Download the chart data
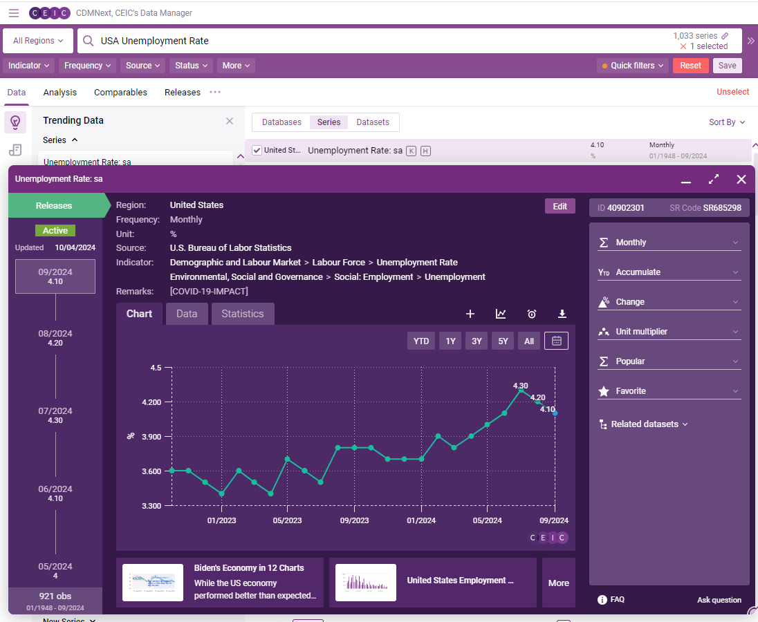This screenshot has width=758, height=622. (562, 314)
